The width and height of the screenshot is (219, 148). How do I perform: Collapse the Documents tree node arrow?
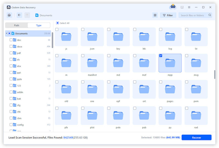tap(6, 33)
